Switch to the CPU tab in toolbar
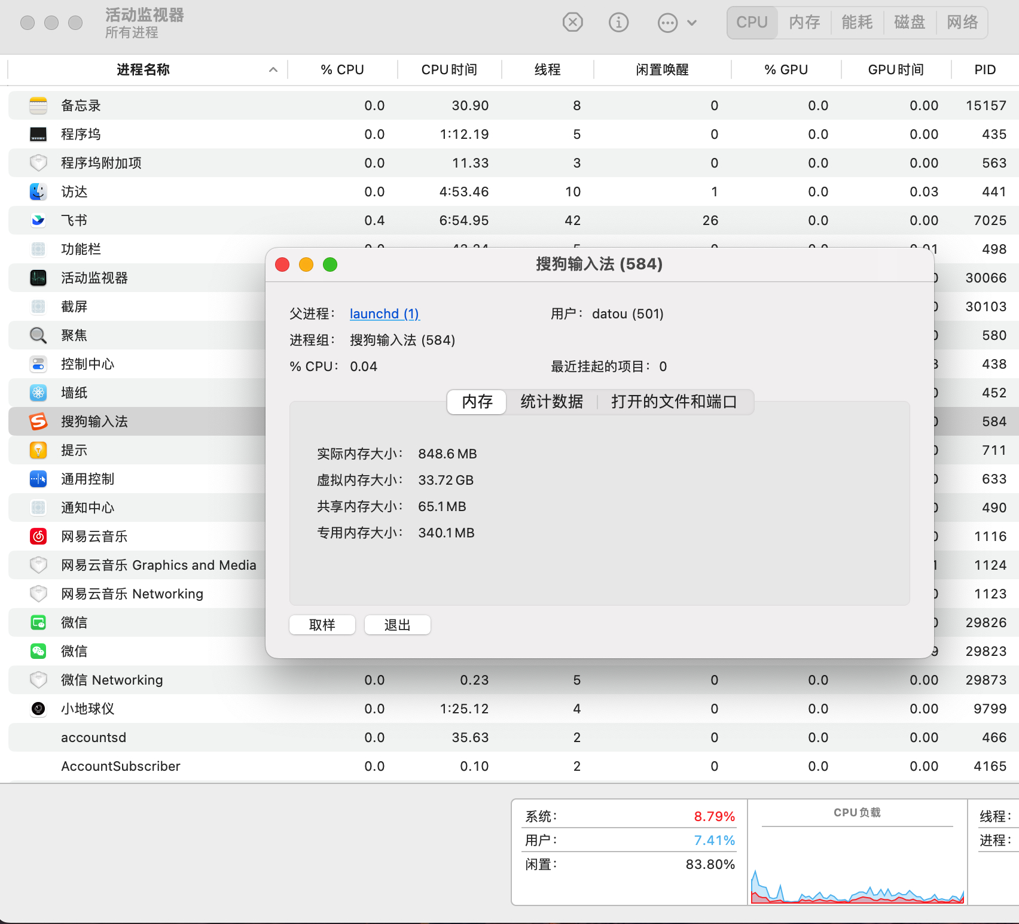The image size is (1019, 924). click(x=752, y=23)
